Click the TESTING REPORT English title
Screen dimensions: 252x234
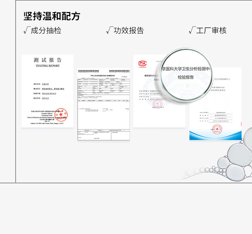(48, 66)
